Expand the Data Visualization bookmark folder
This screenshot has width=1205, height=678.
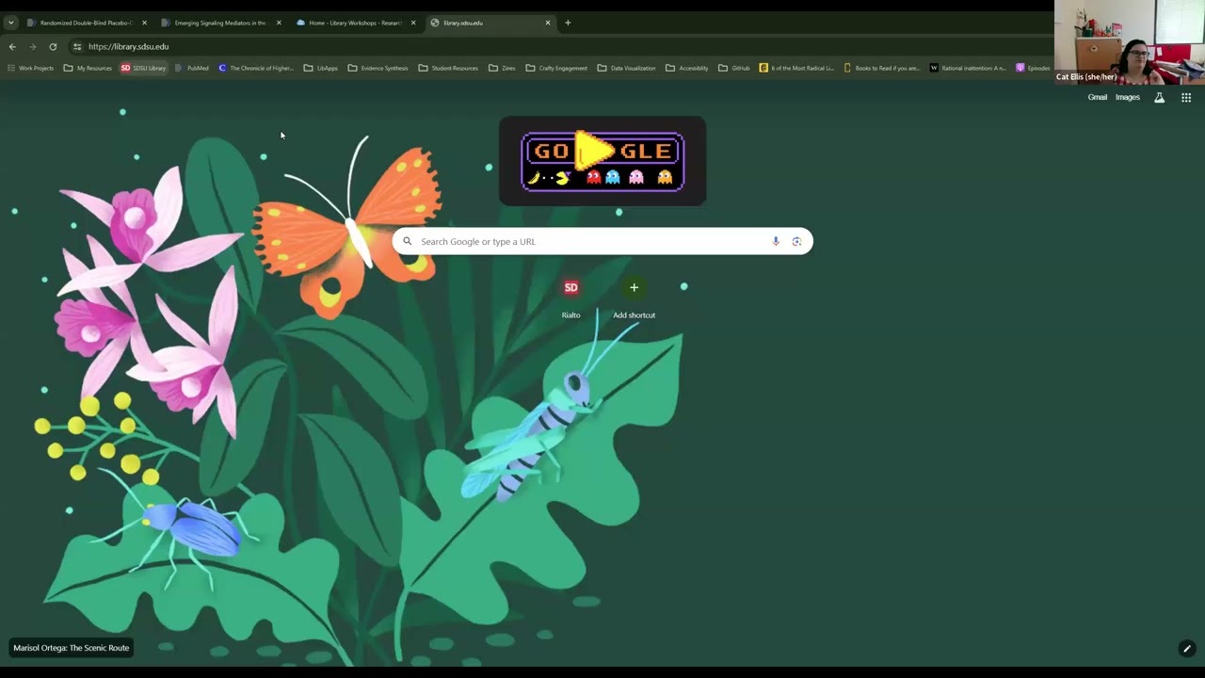[x=626, y=68]
